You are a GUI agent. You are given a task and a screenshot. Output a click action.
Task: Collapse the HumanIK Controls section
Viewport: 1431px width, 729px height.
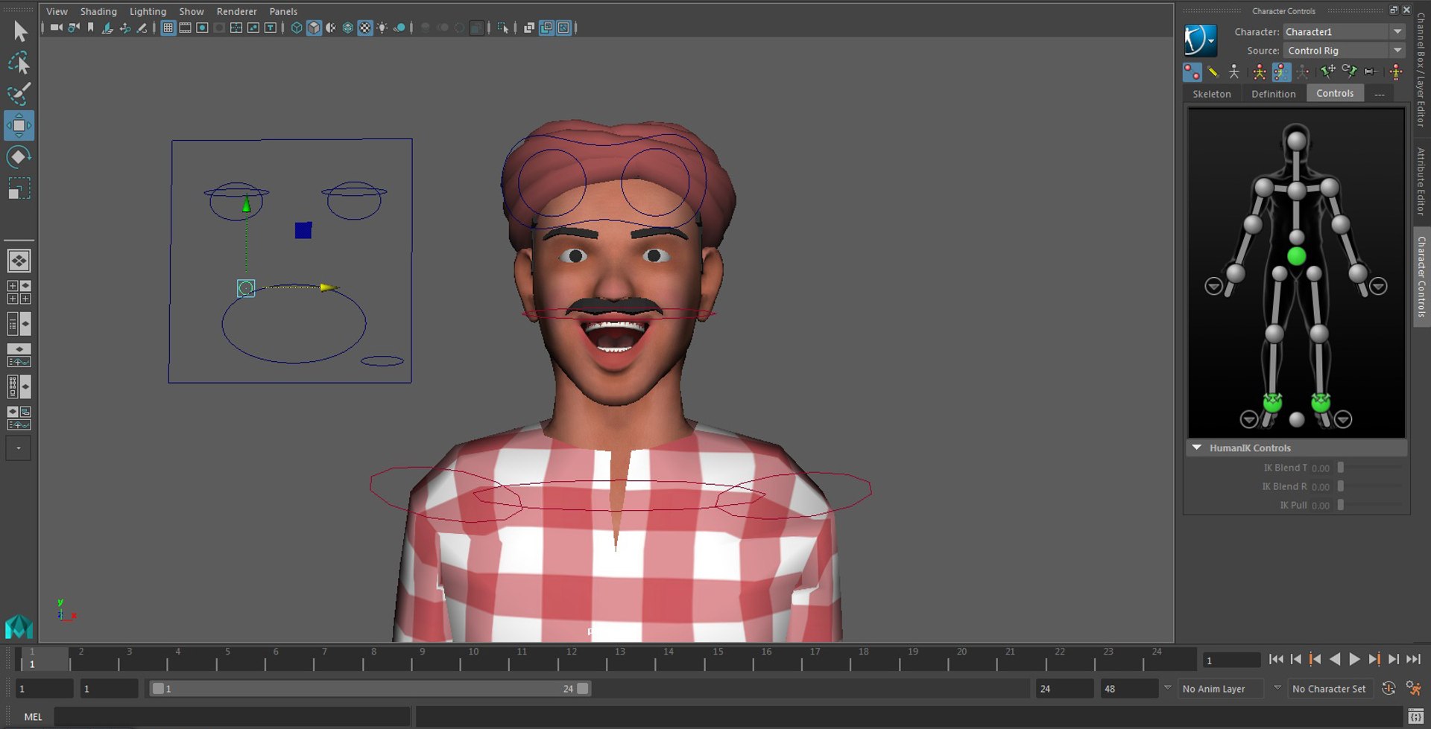(x=1197, y=448)
